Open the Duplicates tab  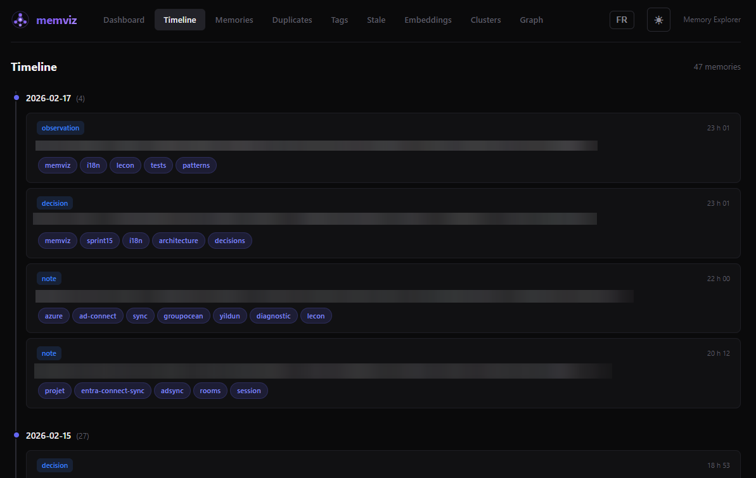292,20
